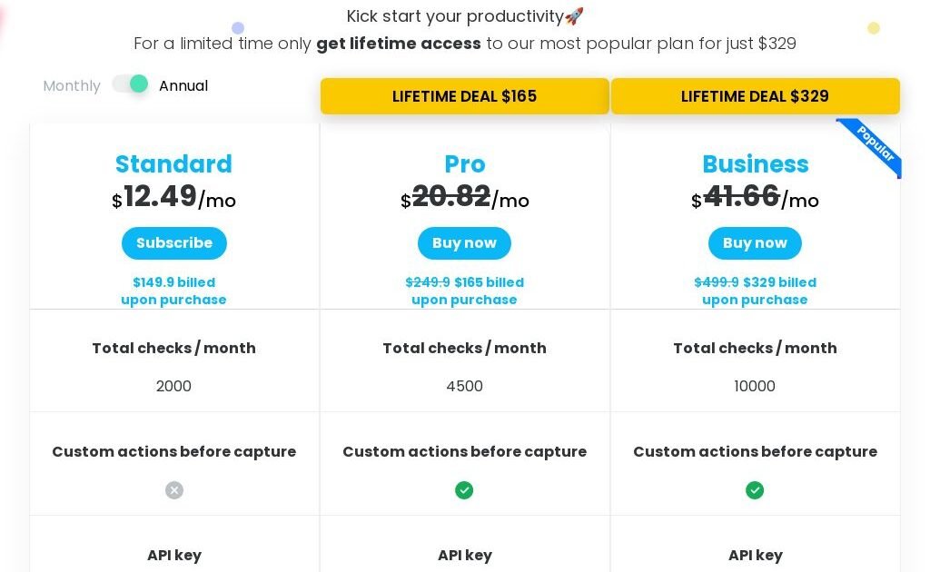Viewport: 930px width, 572px height.
Task: Click the blue Popular ribbon on Business
Action: tap(874, 145)
